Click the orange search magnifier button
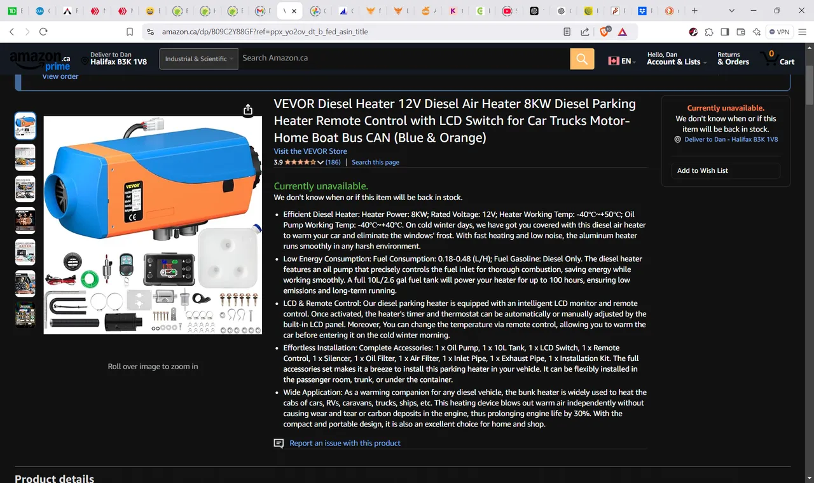814x483 pixels. [x=582, y=59]
